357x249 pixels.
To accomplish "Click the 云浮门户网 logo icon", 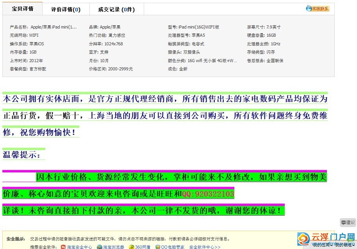I will click(x=303, y=239).
